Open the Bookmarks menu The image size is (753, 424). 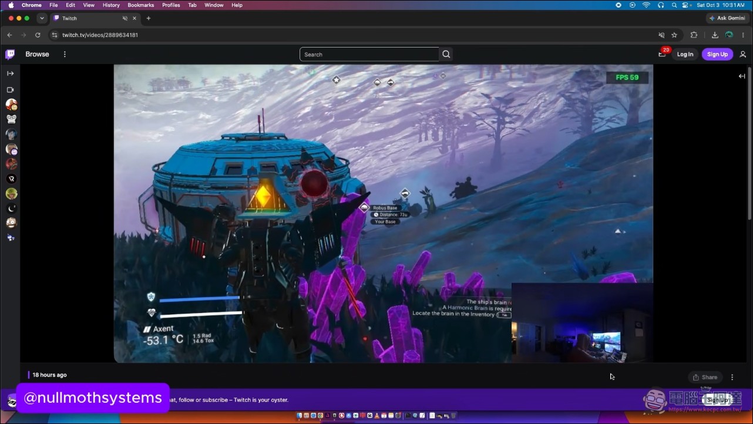coord(141,5)
